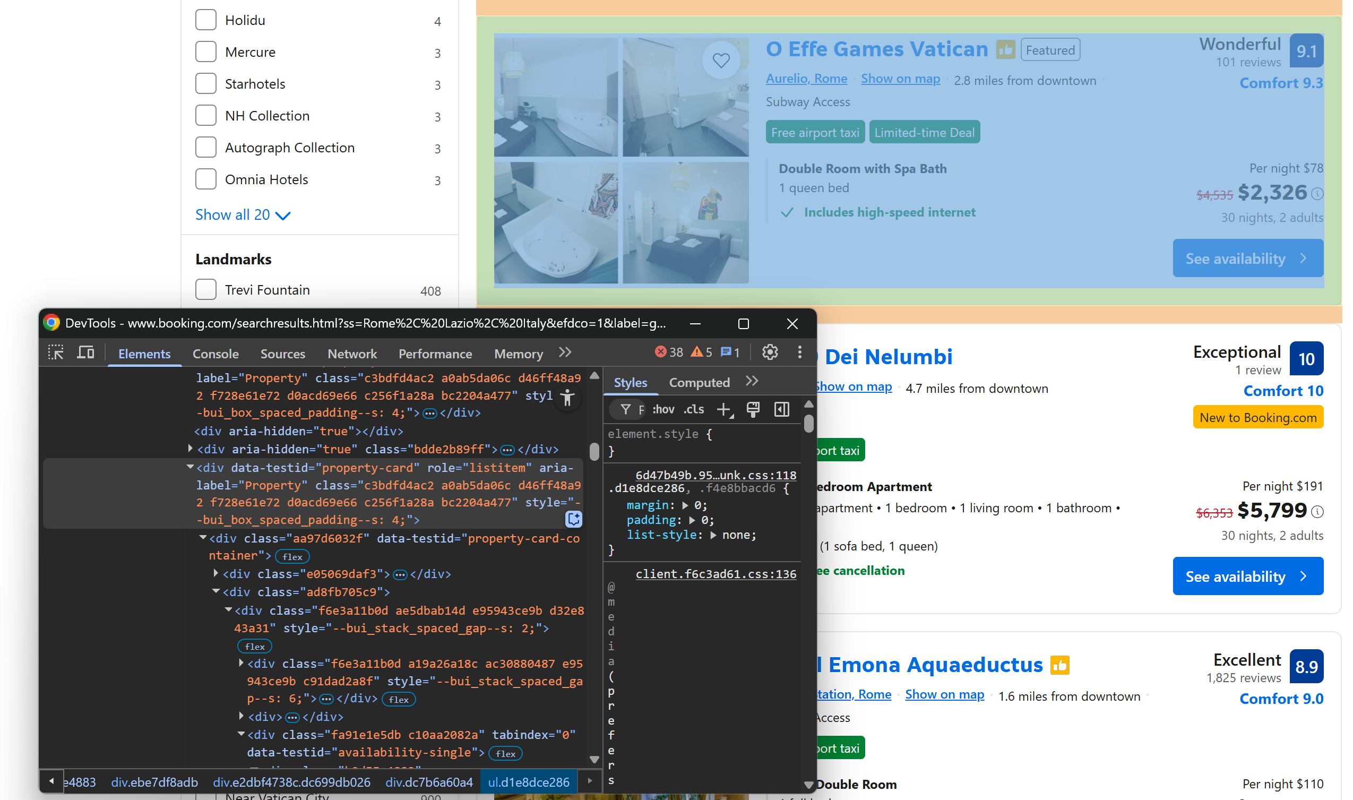Click the new style rule plus icon
The width and height of the screenshot is (1353, 800).
point(723,410)
